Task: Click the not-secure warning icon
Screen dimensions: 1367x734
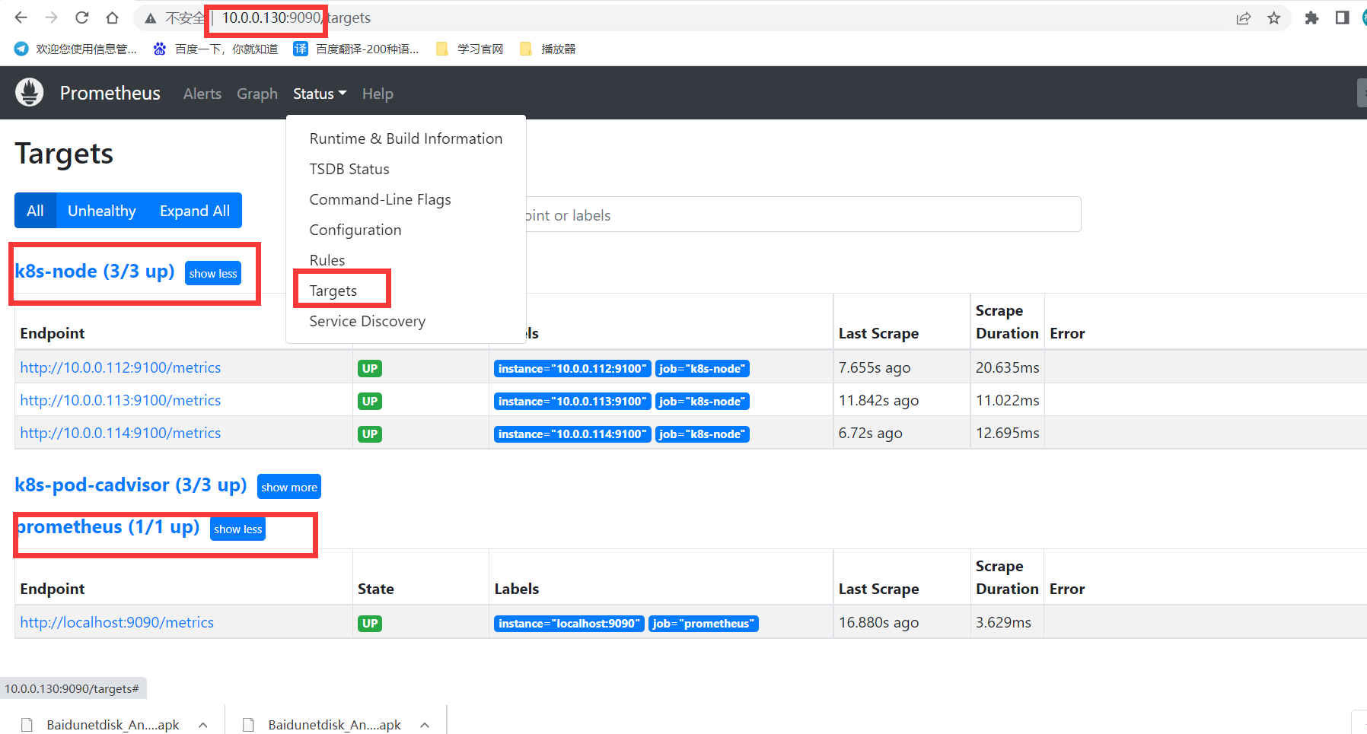Action: click(151, 17)
